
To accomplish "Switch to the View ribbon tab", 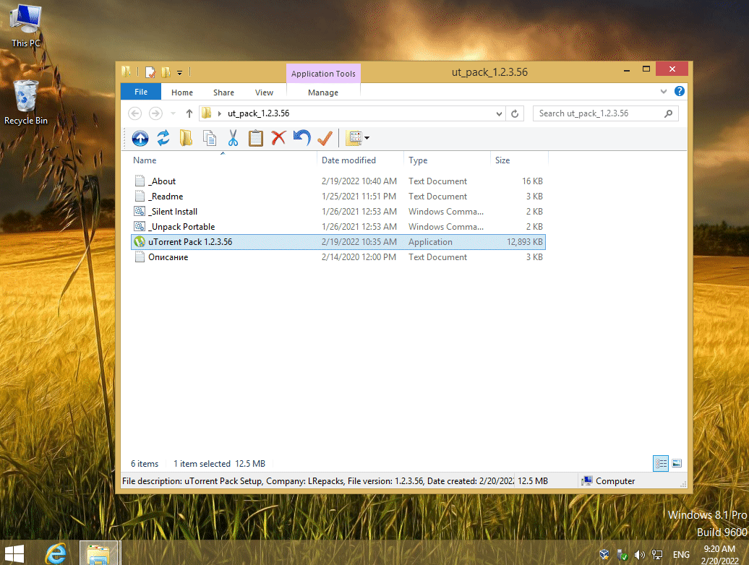I will 264,92.
